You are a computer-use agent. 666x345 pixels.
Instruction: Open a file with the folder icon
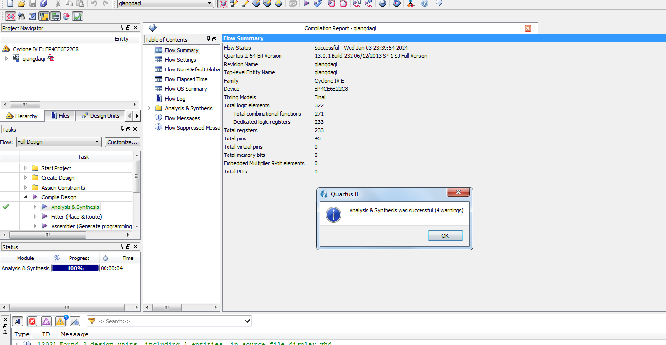pos(21,3)
